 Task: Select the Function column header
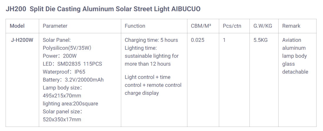coord(135,26)
